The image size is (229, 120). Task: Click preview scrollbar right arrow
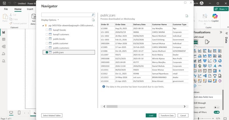point(184,107)
